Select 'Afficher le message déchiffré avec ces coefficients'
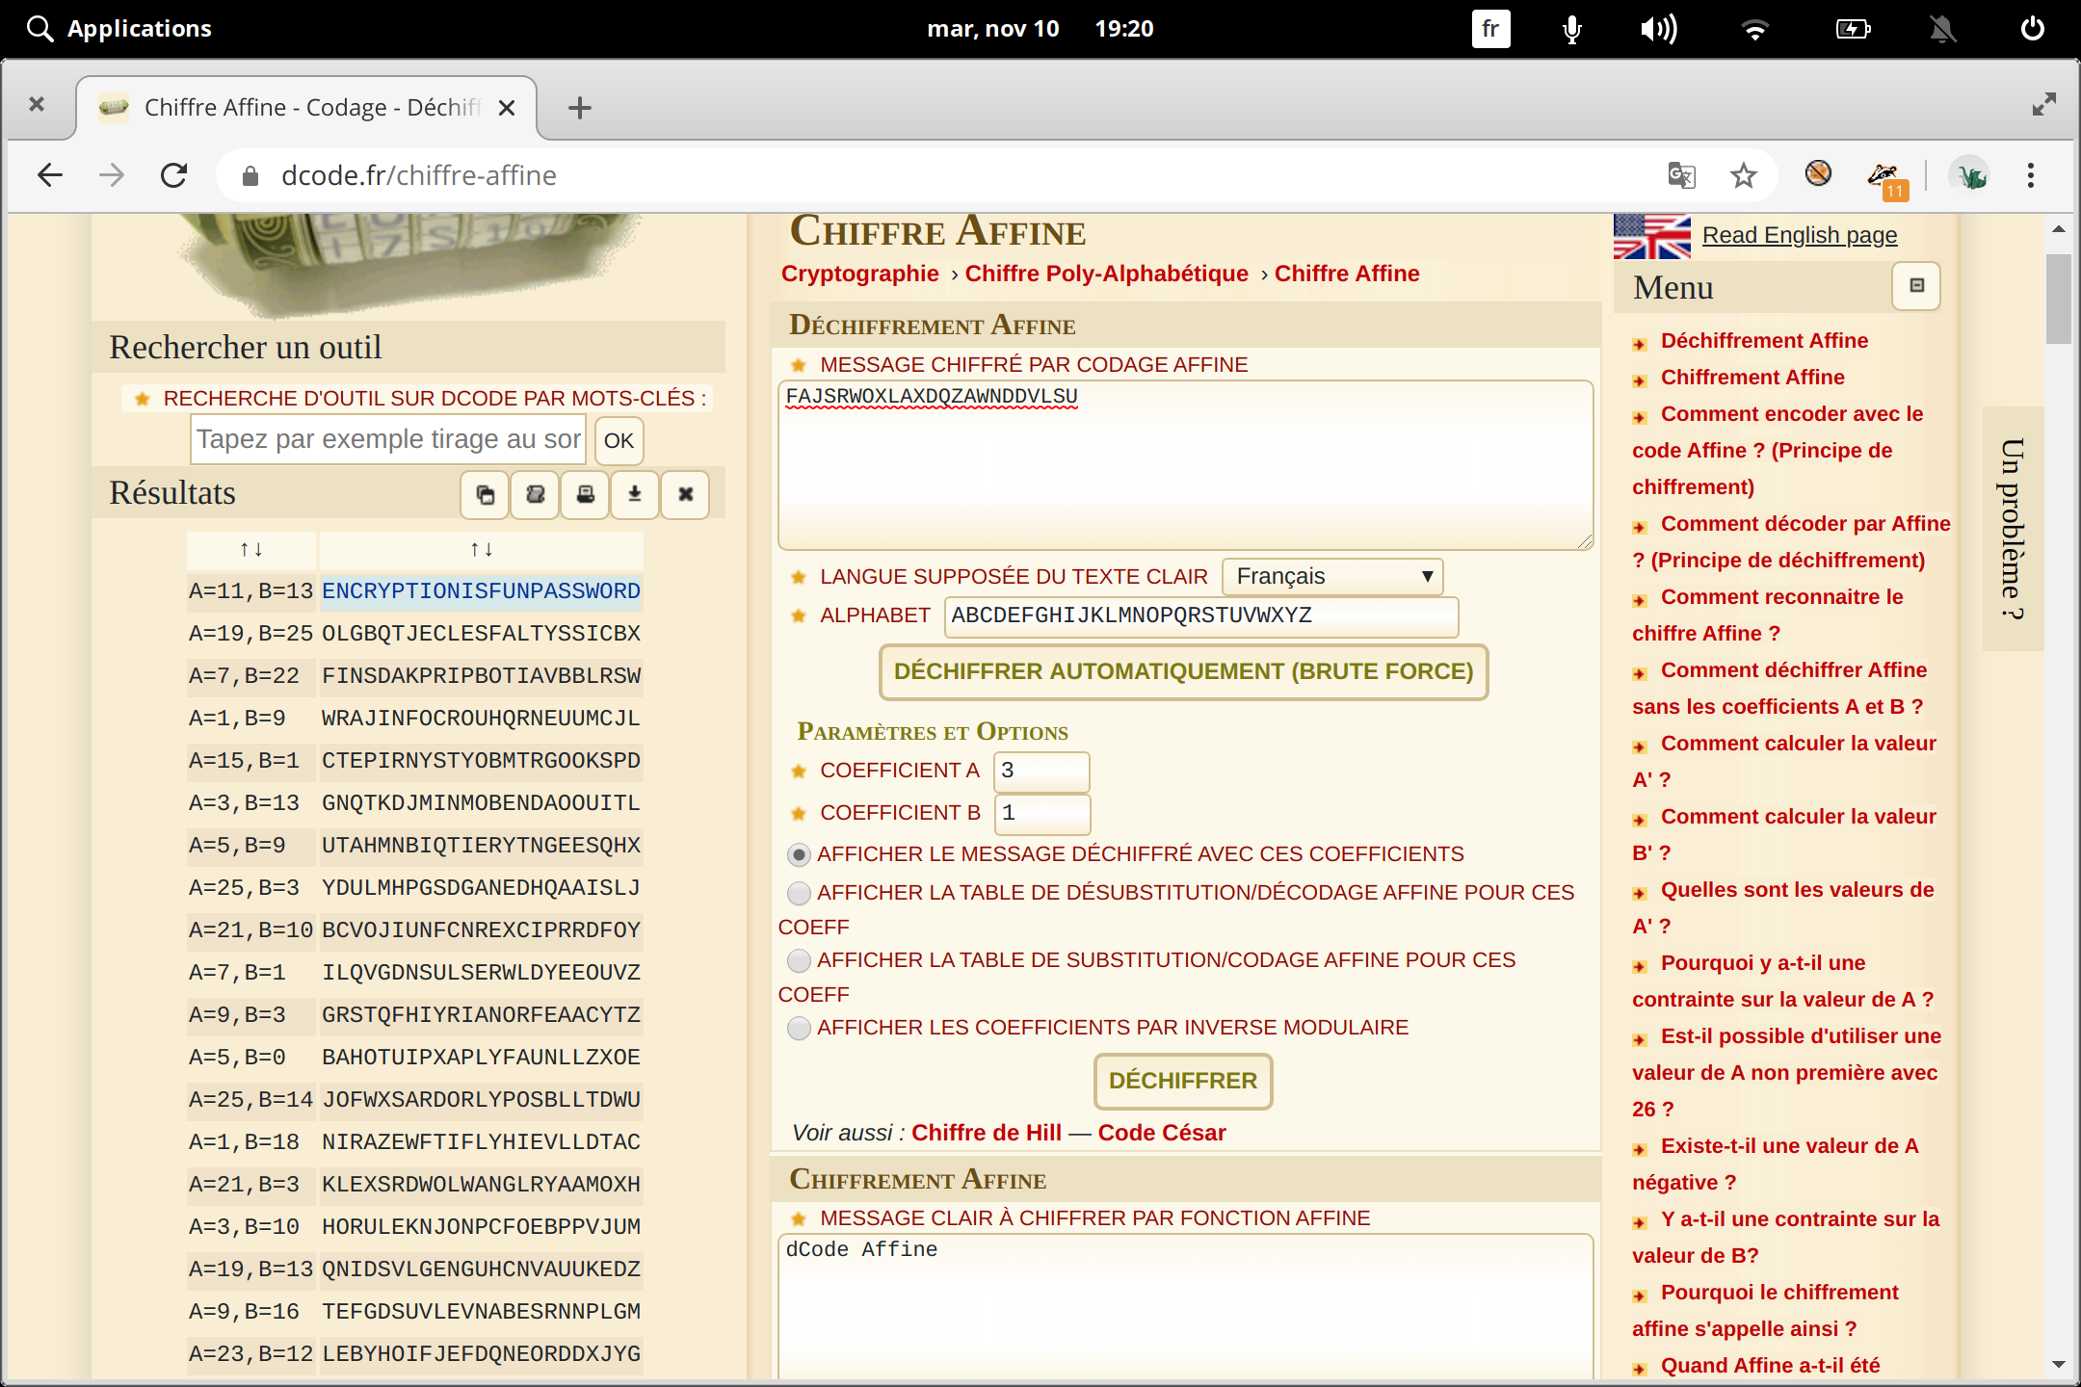 (799, 853)
